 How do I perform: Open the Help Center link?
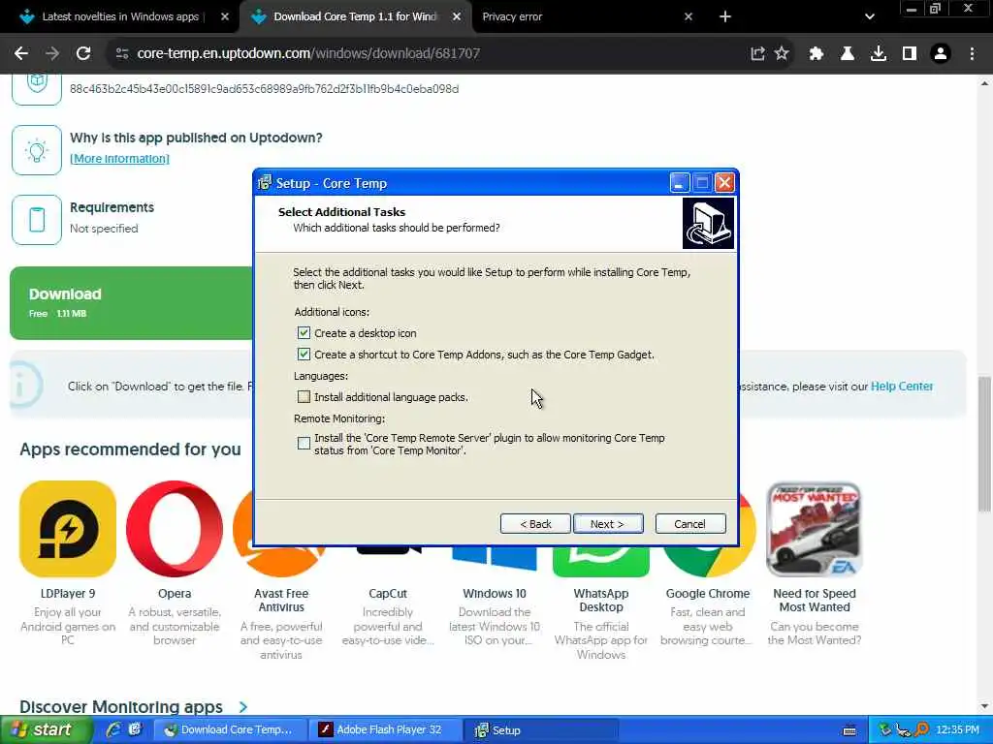[x=902, y=386]
